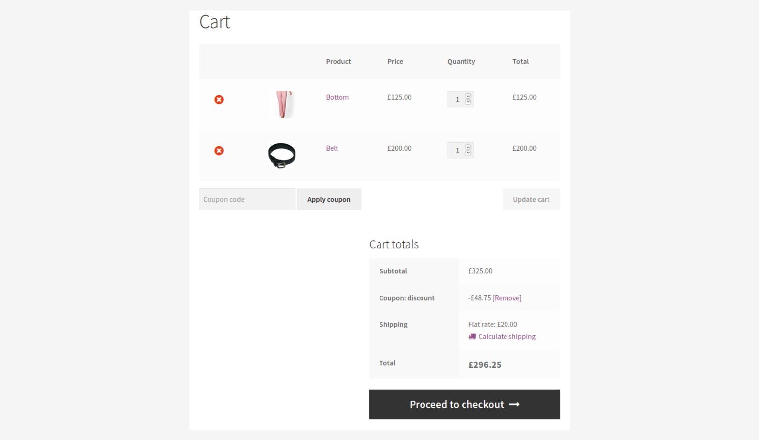Decrease the Belt quantity with the down arrow
Screen dimensions: 759x440
468,153
